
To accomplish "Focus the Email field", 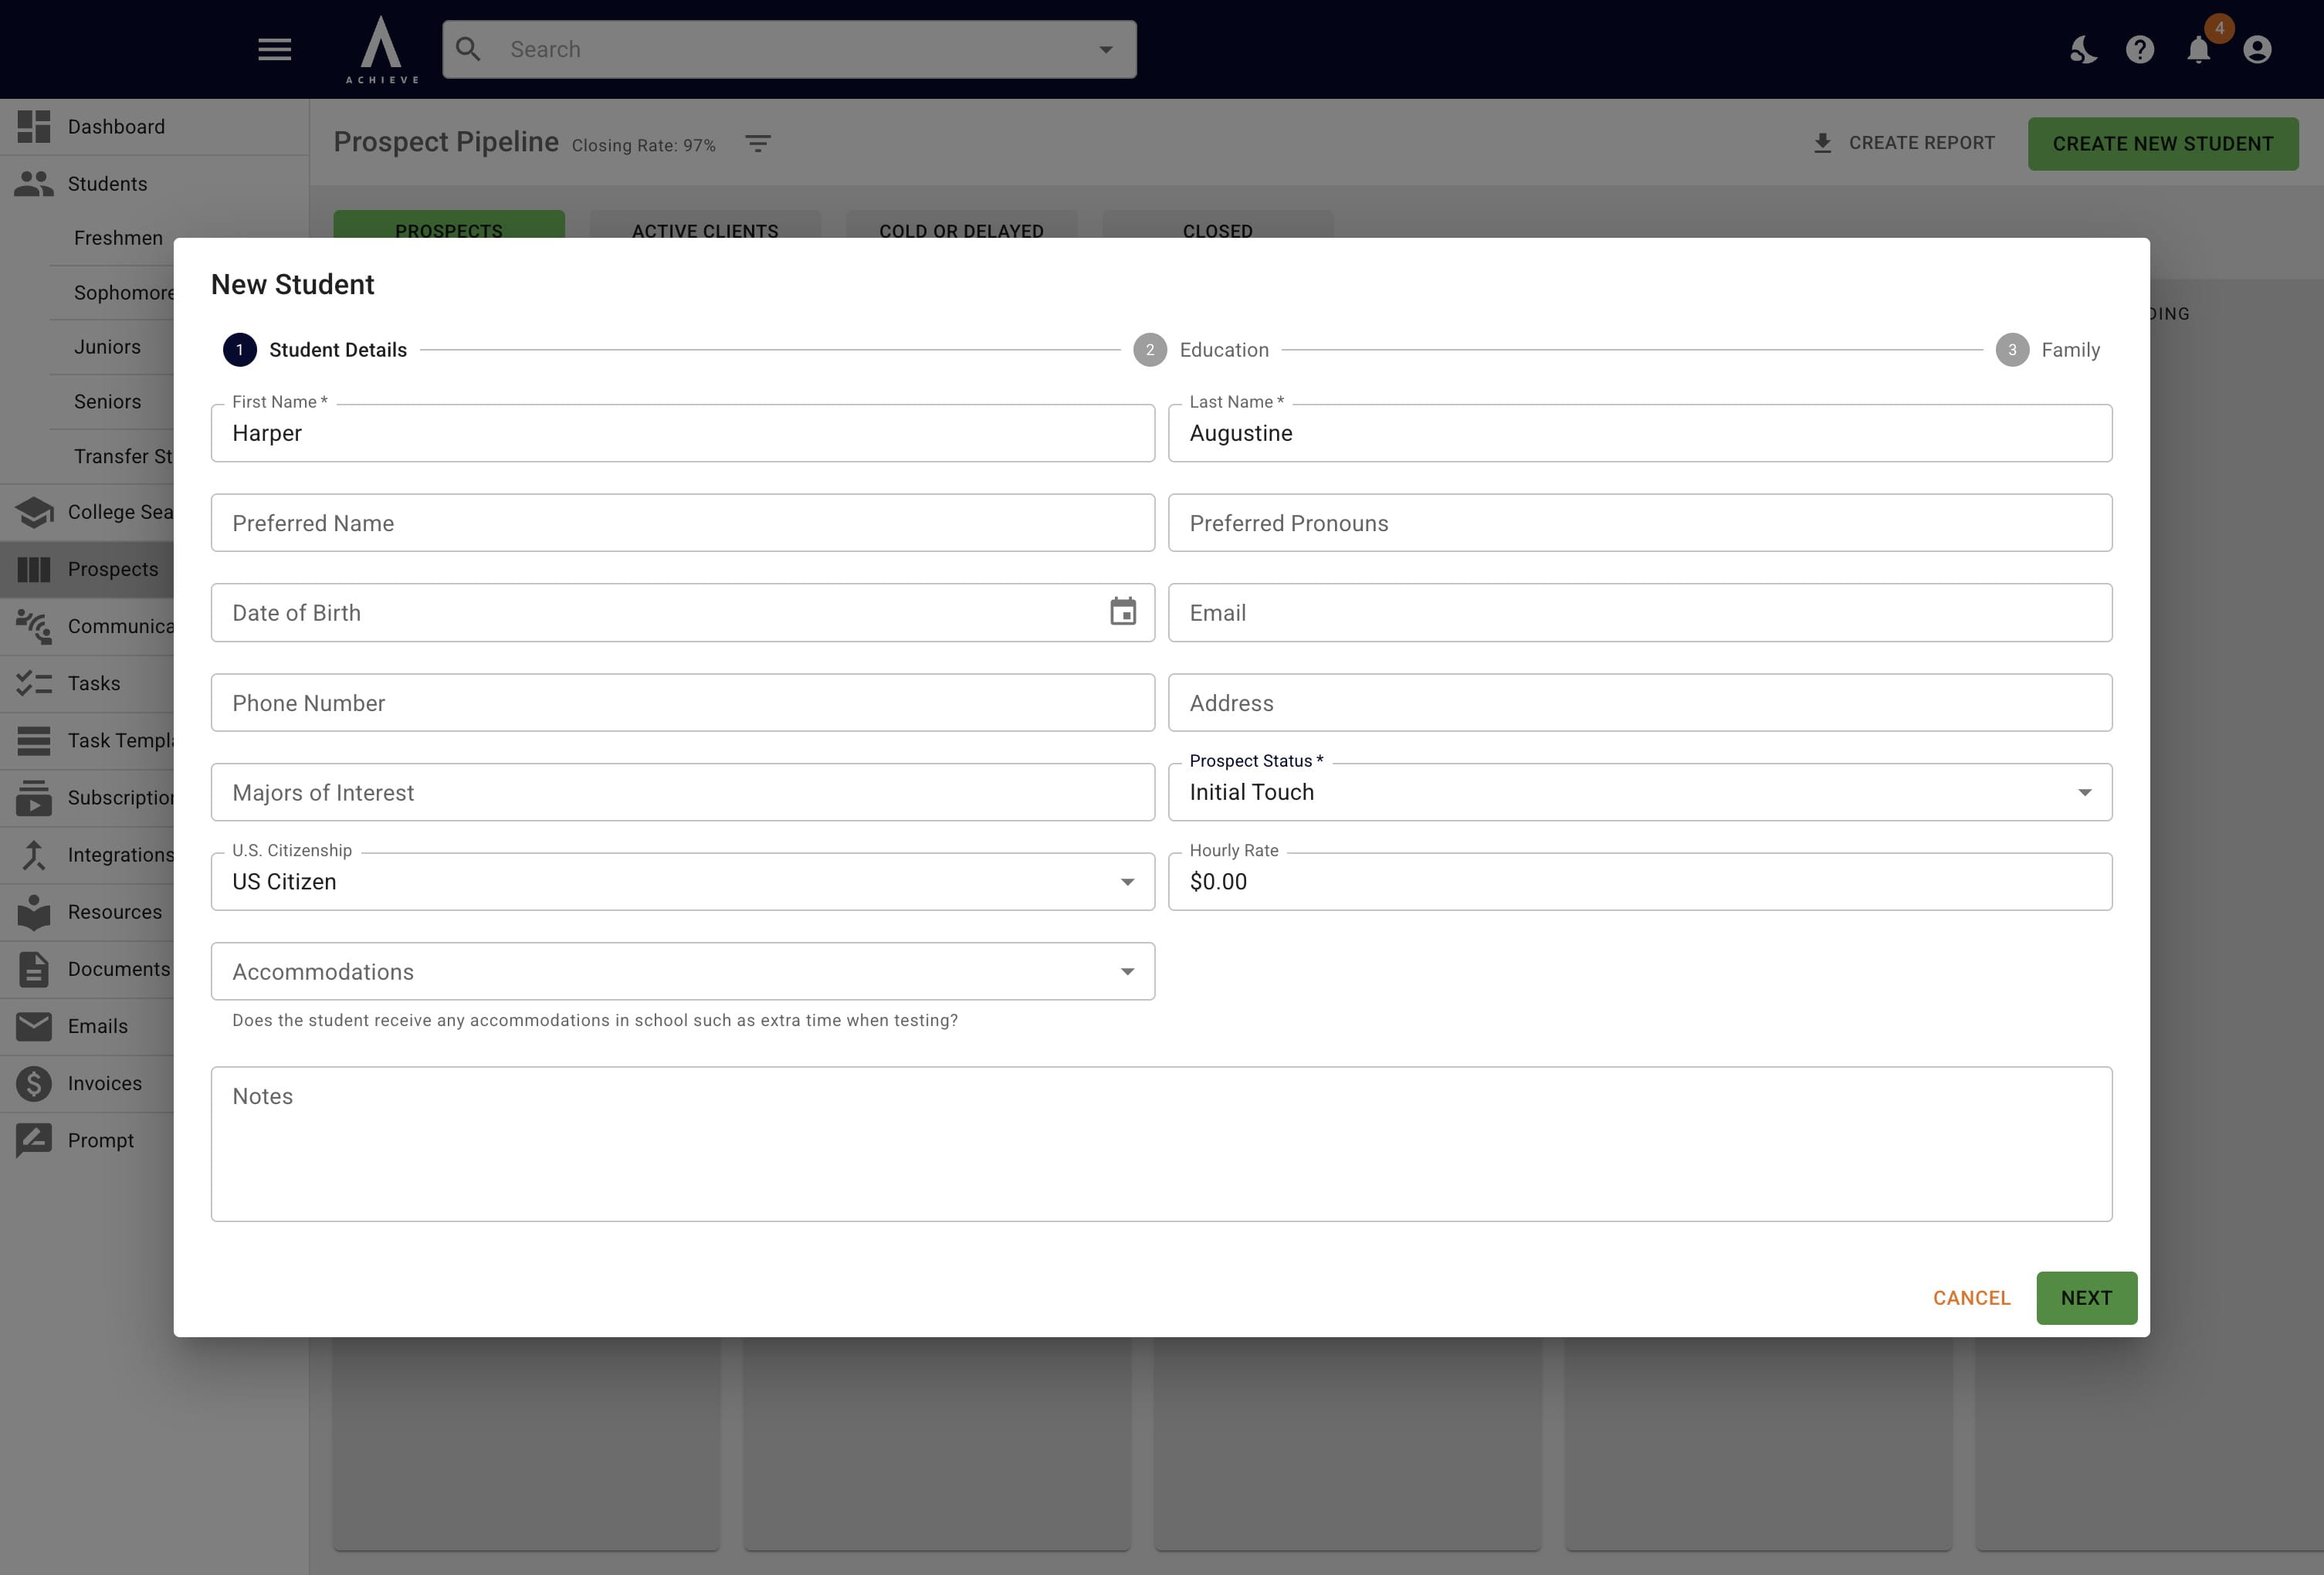I will tap(1640, 613).
